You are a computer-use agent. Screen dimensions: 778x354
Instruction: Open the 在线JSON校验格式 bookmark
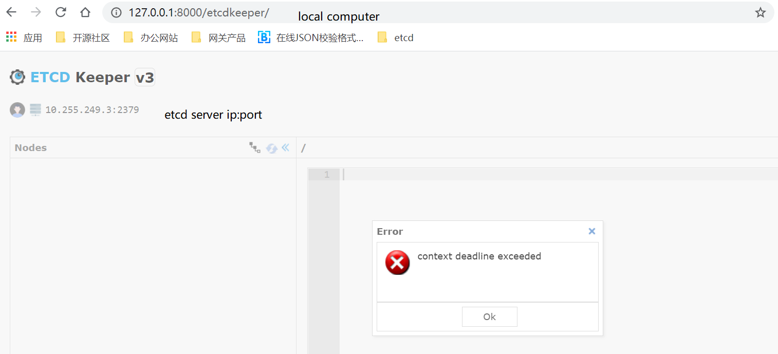pyautogui.click(x=311, y=38)
